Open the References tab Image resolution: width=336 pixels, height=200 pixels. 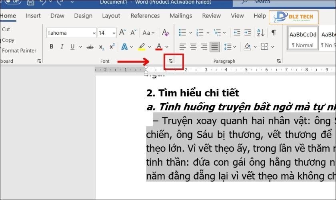pyautogui.click(x=145, y=16)
